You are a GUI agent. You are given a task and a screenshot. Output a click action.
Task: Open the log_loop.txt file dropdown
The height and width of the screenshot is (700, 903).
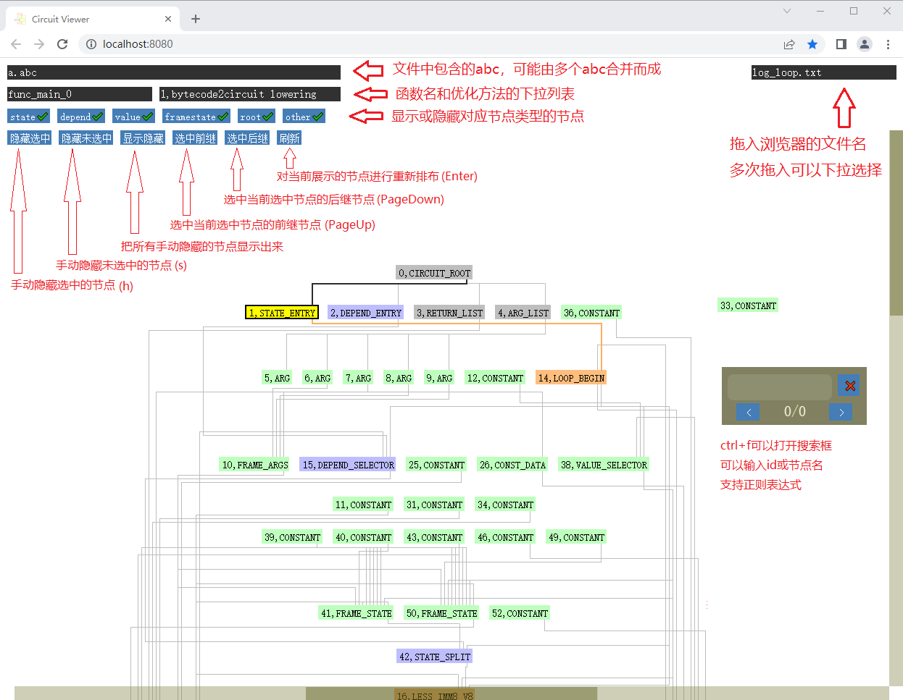point(823,72)
